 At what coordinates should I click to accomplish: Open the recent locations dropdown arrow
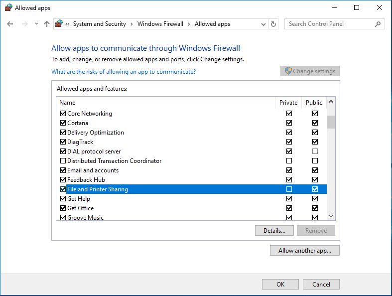coord(36,24)
